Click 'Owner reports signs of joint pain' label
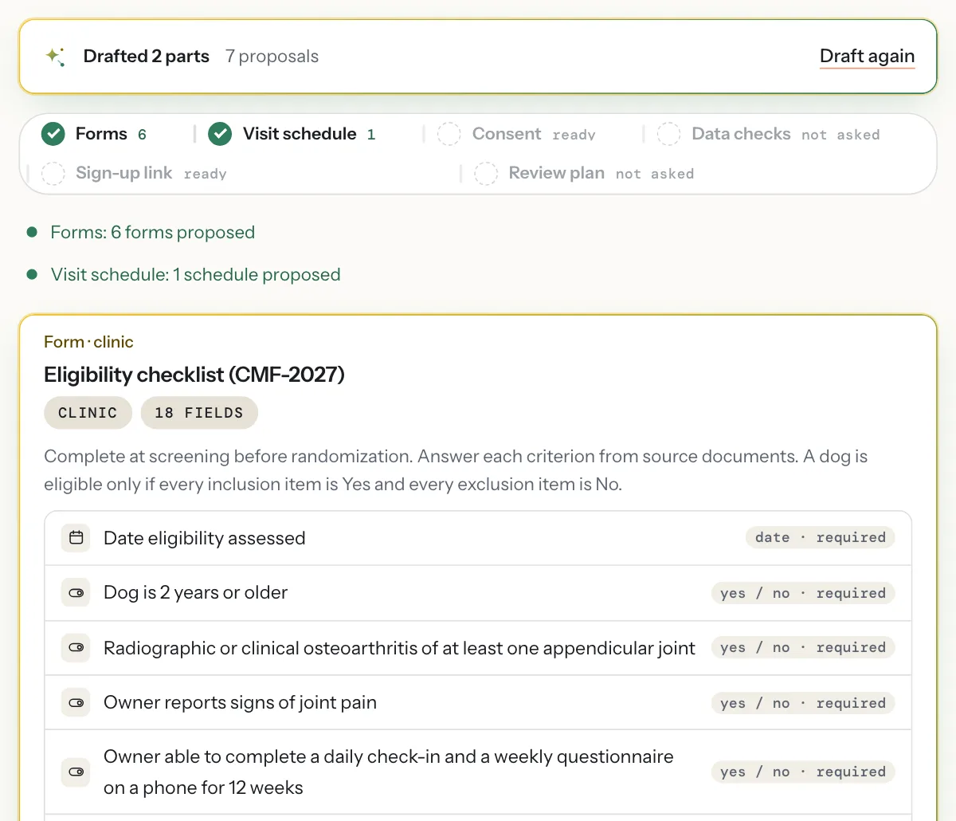This screenshot has height=821, width=956. pos(240,703)
